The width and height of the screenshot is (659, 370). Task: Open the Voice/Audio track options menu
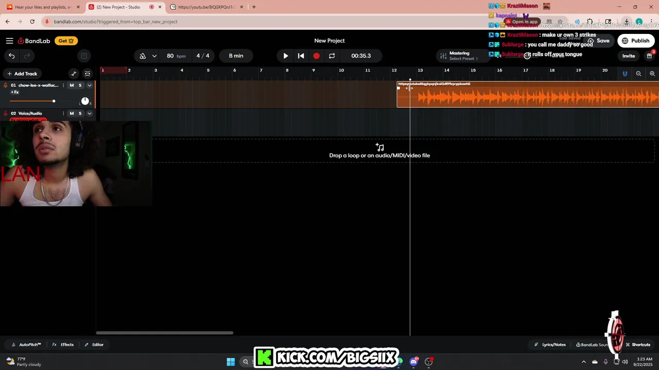tap(63, 113)
